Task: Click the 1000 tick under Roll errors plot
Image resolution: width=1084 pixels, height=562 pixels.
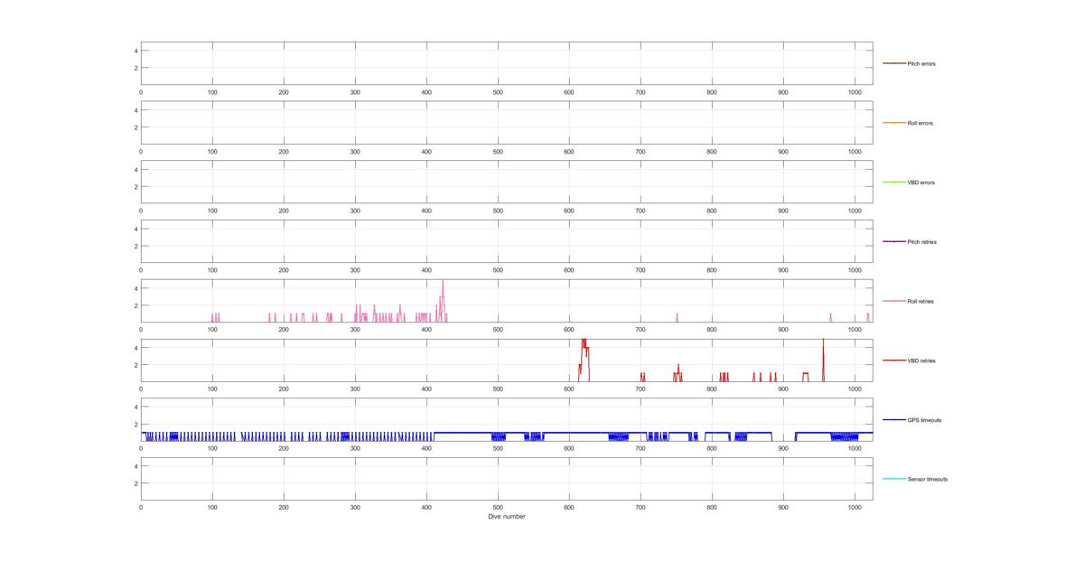Action: (855, 151)
